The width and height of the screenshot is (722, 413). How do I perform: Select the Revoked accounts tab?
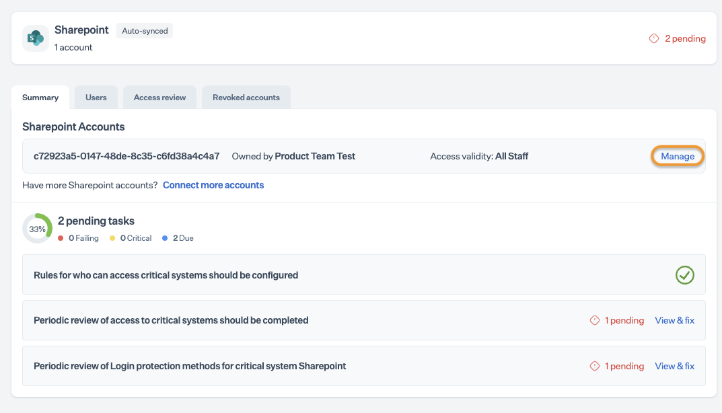click(x=246, y=98)
